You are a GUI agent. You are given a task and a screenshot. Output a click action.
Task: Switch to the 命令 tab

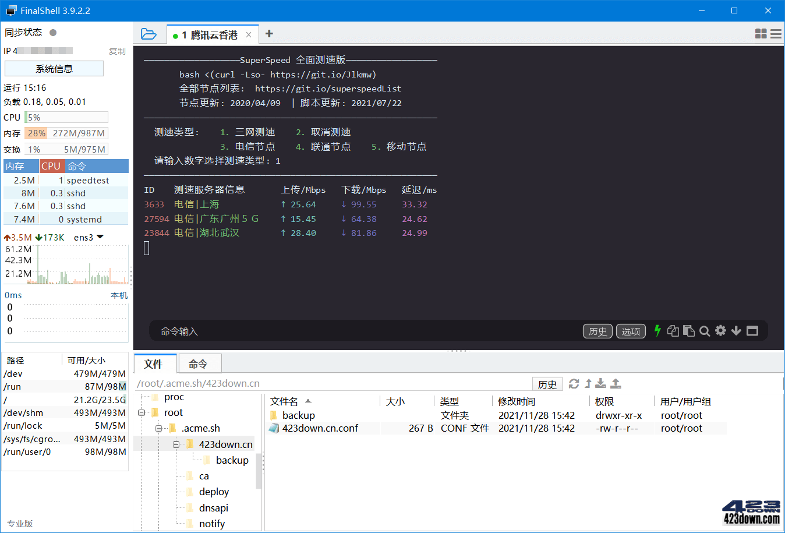coord(200,363)
